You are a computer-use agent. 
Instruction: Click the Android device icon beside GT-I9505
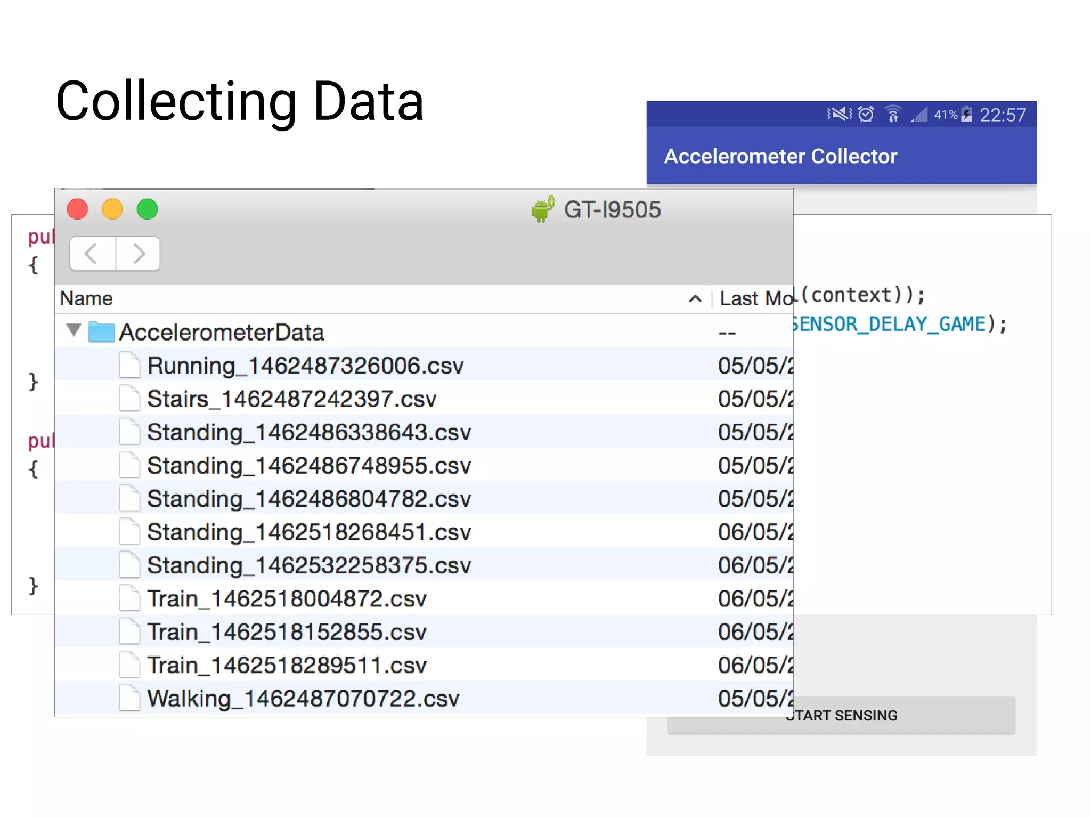pyautogui.click(x=543, y=209)
